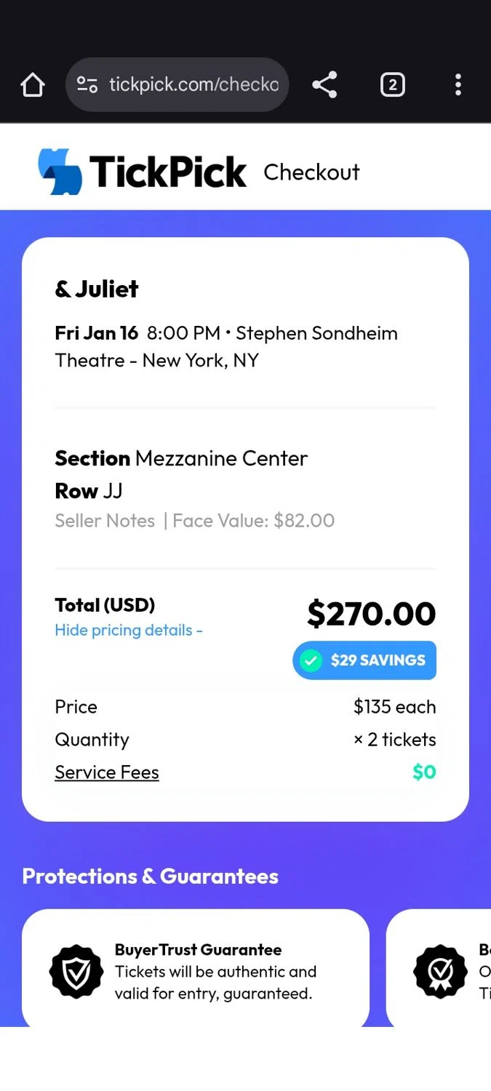Tap the green checkmark in savings badge
The width and height of the screenshot is (491, 1091).
click(311, 660)
